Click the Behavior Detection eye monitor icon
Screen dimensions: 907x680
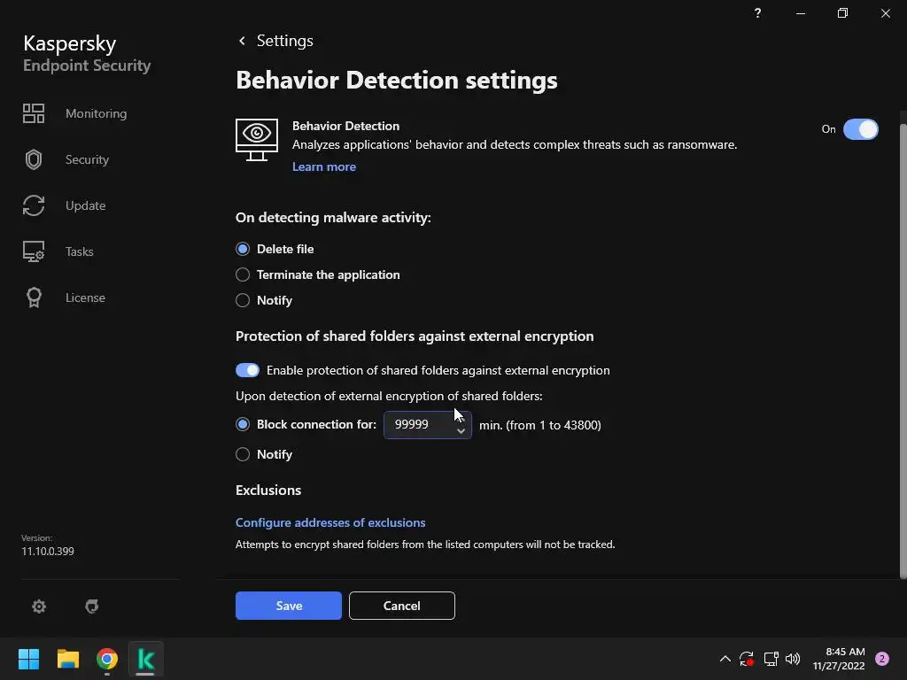tap(257, 140)
